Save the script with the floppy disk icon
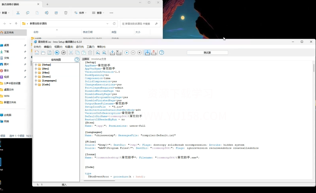The image size is (316, 193). 49,53
